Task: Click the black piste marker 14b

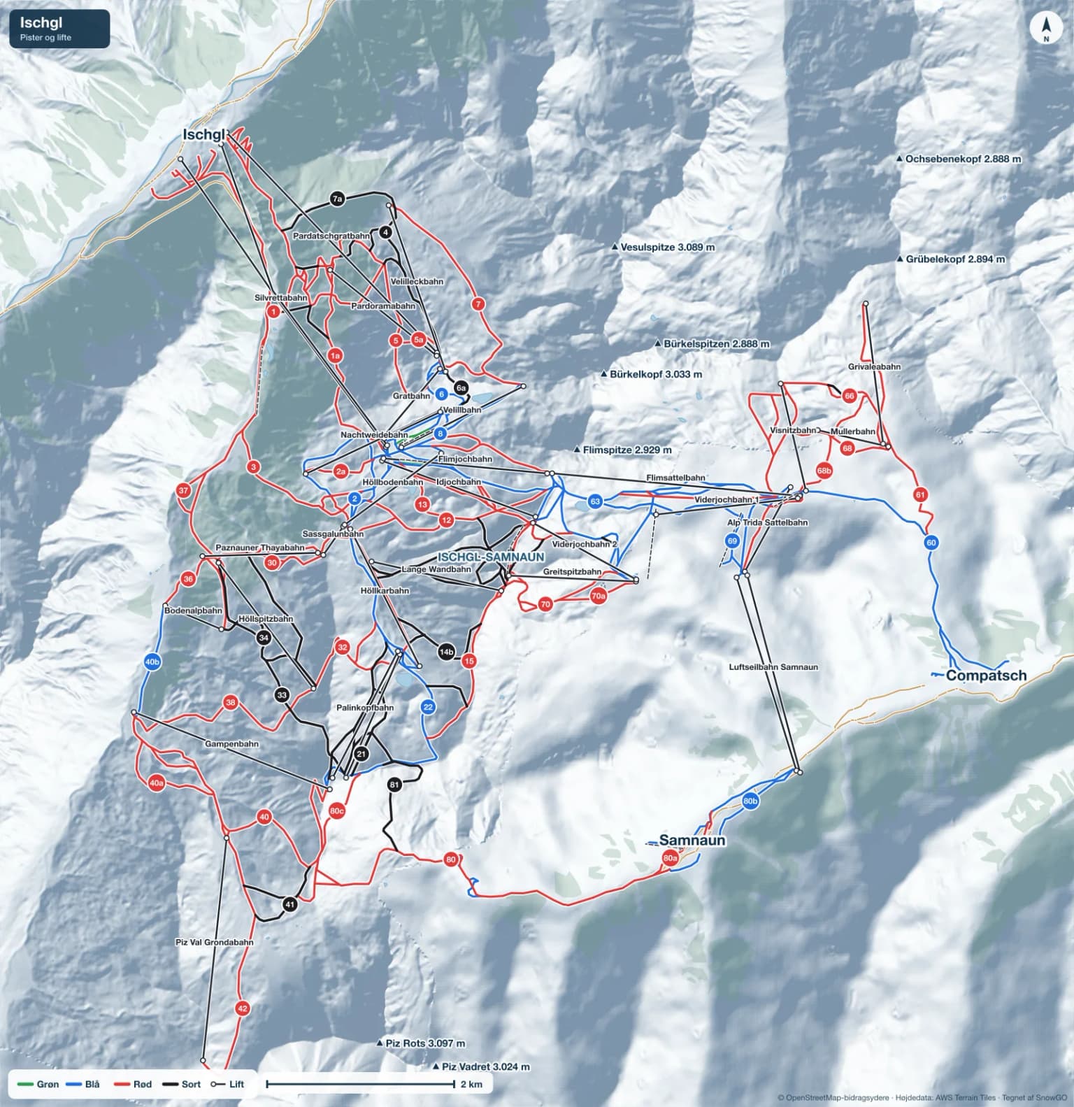Action: coord(446,652)
